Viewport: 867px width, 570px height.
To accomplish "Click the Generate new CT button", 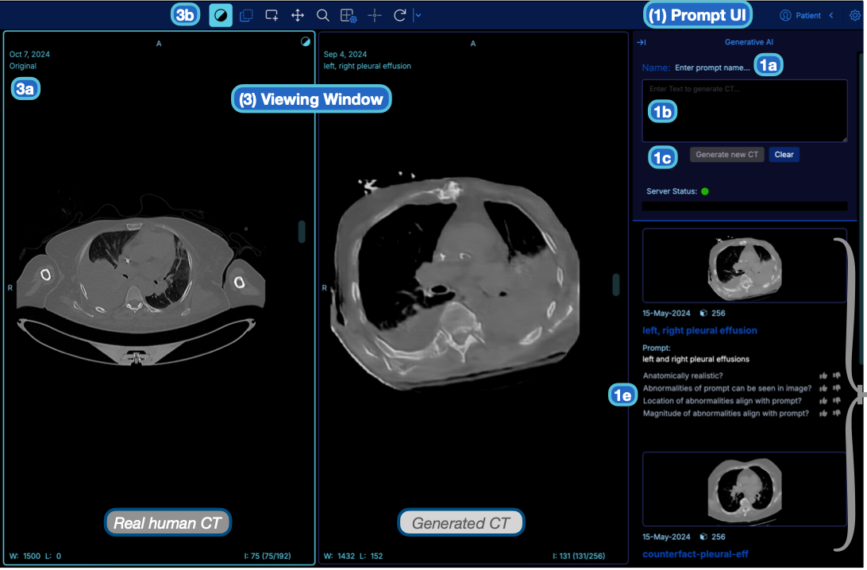I will coord(726,154).
